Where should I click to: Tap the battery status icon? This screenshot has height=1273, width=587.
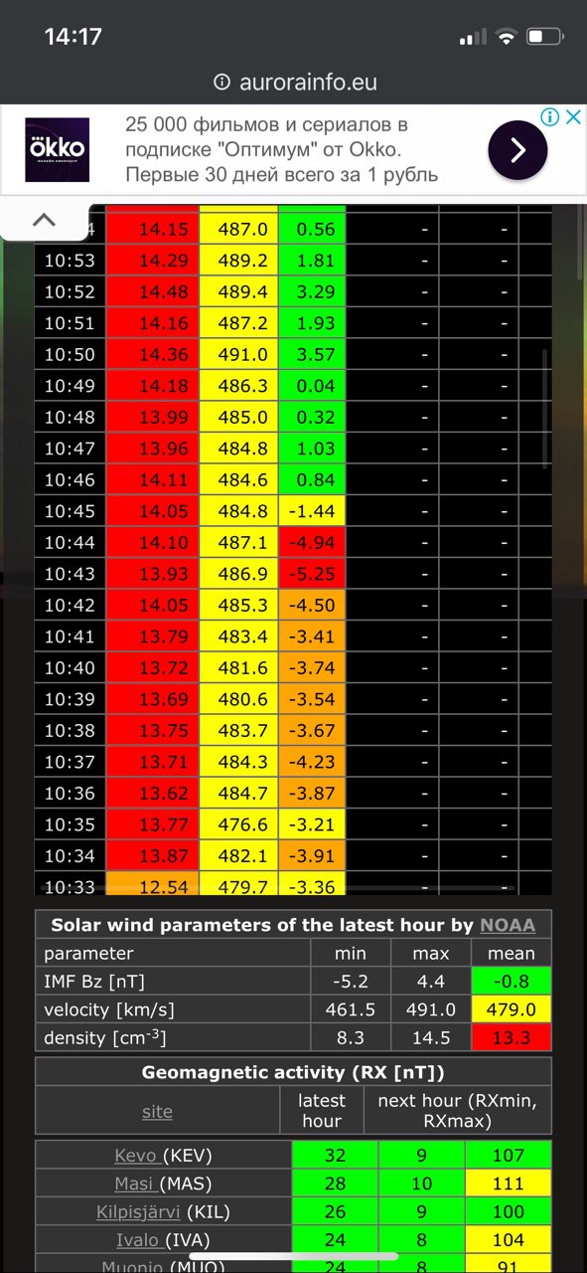click(x=543, y=37)
